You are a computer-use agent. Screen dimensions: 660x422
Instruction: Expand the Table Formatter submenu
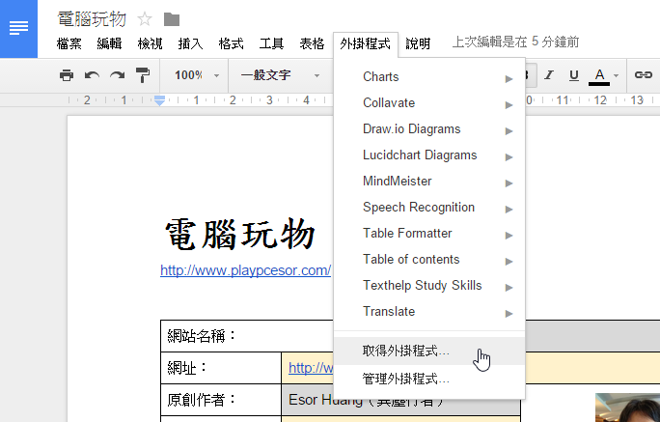[x=429, y=234]
